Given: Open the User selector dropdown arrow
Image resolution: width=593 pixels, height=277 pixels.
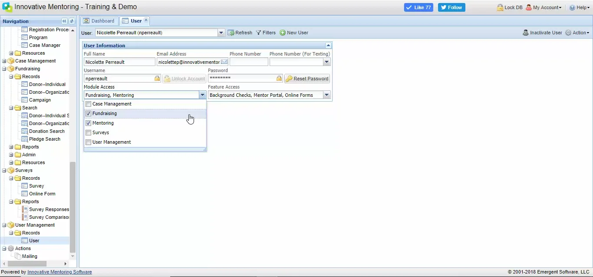Looking at the screenshot, I should click(x=221, y=33).
